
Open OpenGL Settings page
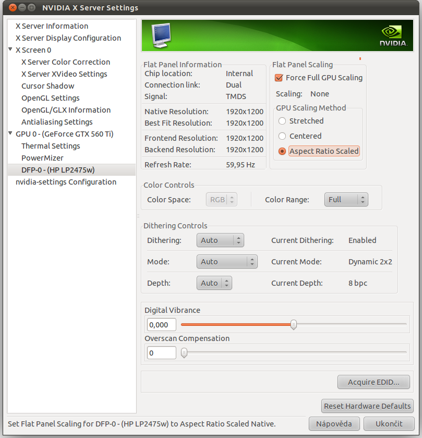[51, 98]
